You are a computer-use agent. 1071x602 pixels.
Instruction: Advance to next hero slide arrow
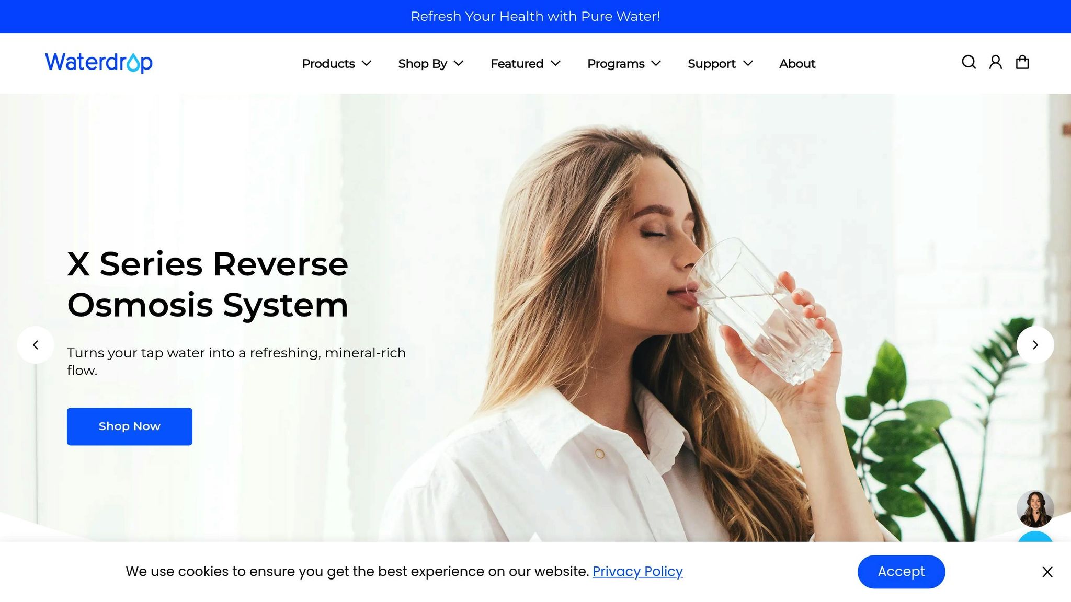(1035, 345)
